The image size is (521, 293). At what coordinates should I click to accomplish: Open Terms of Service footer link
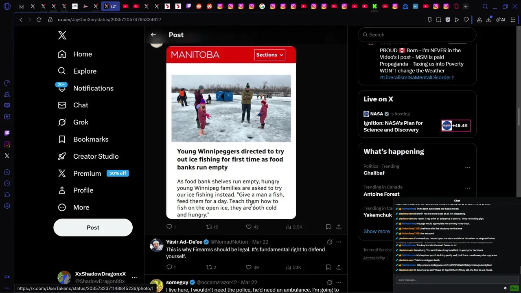pos(377,250)
